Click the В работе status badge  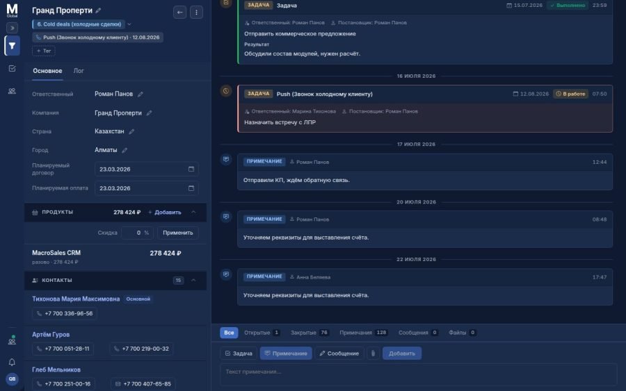pos(570,94)
